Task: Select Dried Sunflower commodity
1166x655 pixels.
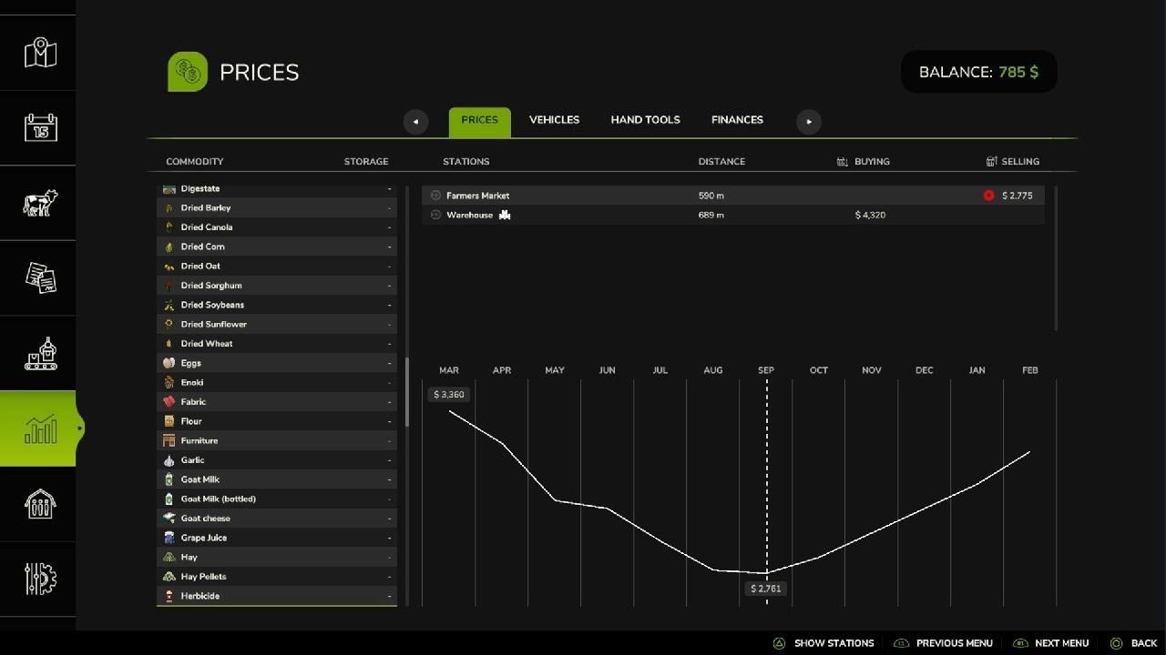Action: pos(277,324)
